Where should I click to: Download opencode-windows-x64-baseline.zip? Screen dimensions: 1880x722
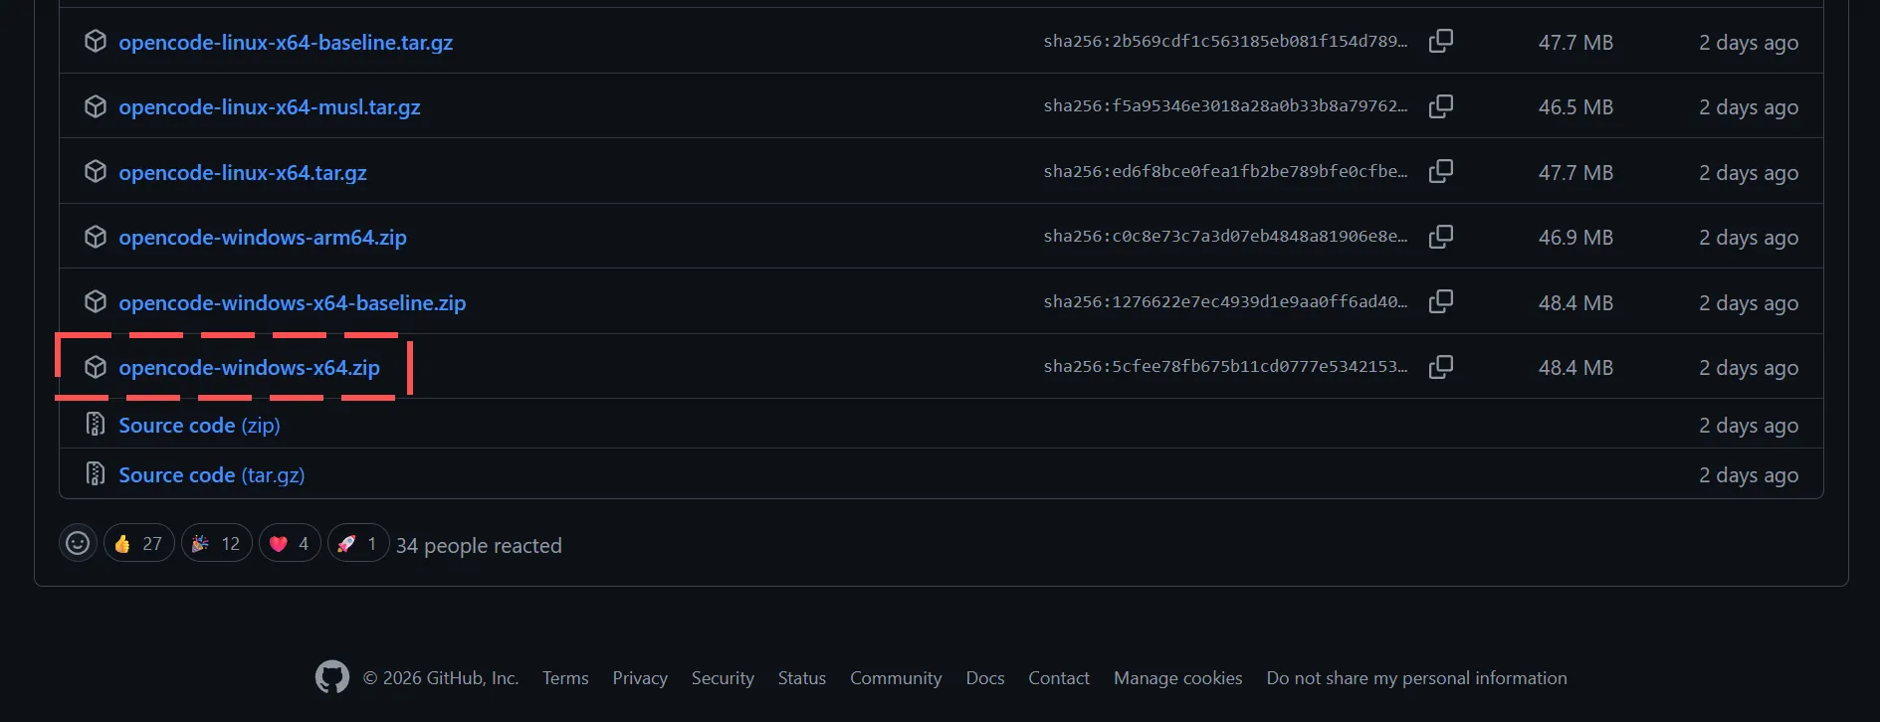[x=293, y=303]
